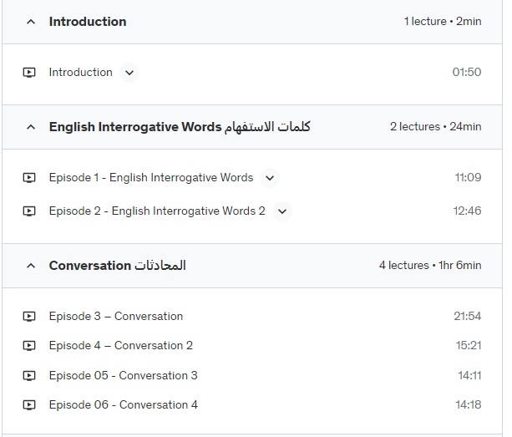This screenshot has height=437, width=512.
Task: Click the English Interrogative Words section heading
Action: pyautogui.click(x=180, y=127)
